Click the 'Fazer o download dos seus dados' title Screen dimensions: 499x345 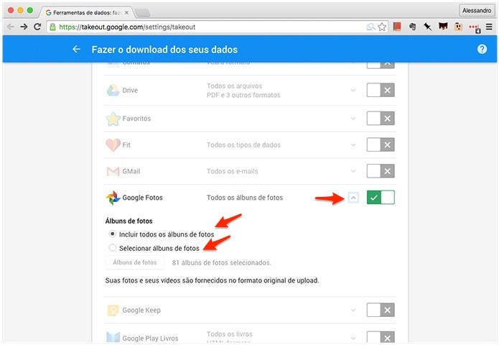[164, 50]
